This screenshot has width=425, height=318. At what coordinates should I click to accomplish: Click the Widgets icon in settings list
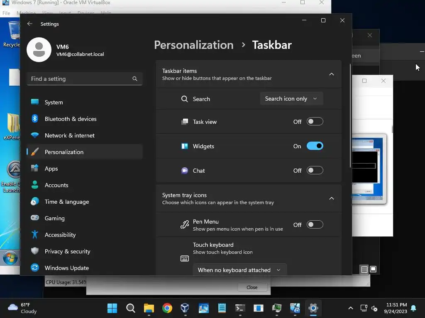point(185,146)
